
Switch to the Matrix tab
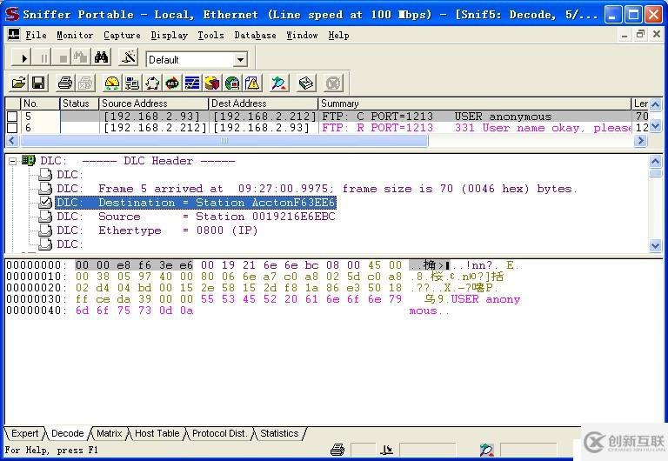[109, 433]
